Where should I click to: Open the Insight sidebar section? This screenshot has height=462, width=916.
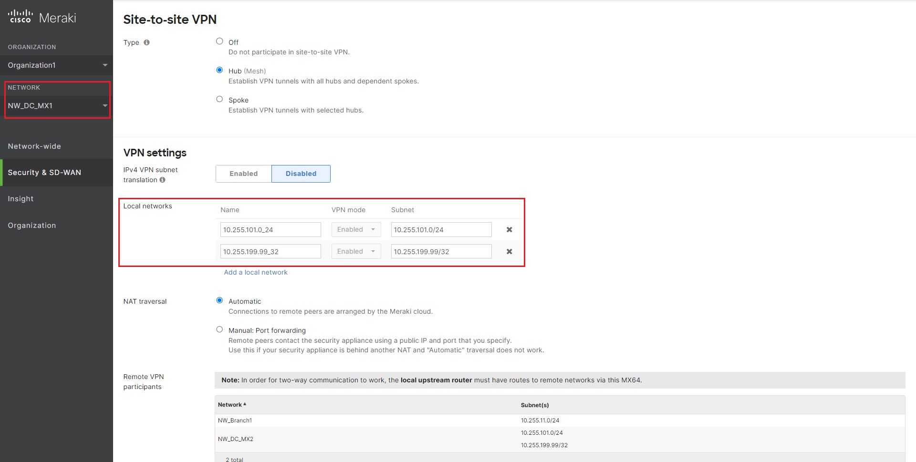click(21, 198)
